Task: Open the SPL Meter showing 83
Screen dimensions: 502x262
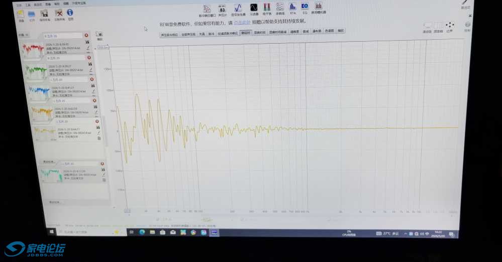Action: pos(223,10)
